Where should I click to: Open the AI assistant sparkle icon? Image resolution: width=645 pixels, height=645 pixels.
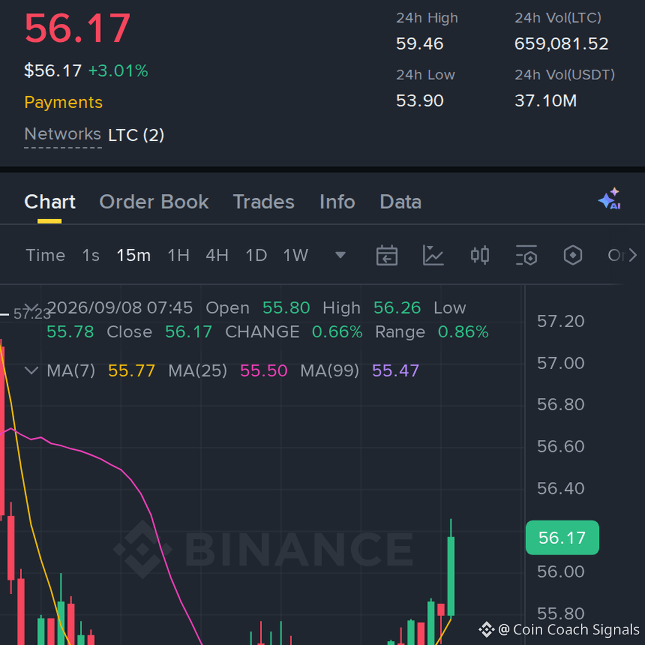click(610, 198)
